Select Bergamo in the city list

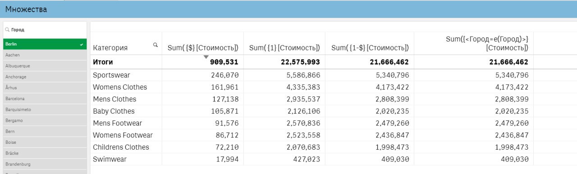tap(45, 120)
